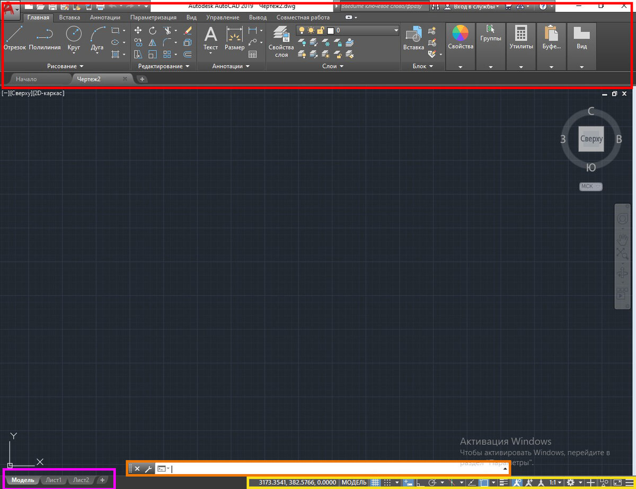The image size is (636, 489).
Task: Choose the Hatch tool icon
Action: pyautogui.click(x=115, y=54)
